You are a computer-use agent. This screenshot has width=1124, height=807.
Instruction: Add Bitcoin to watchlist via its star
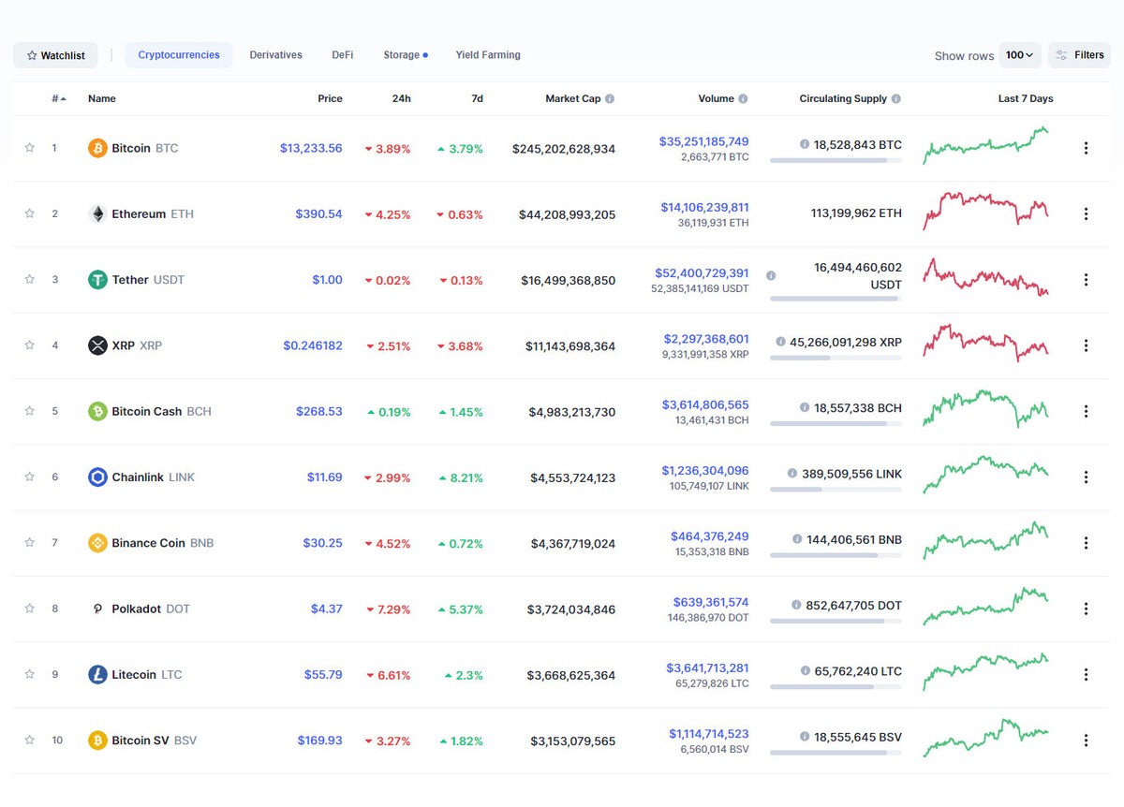(29, 147)
